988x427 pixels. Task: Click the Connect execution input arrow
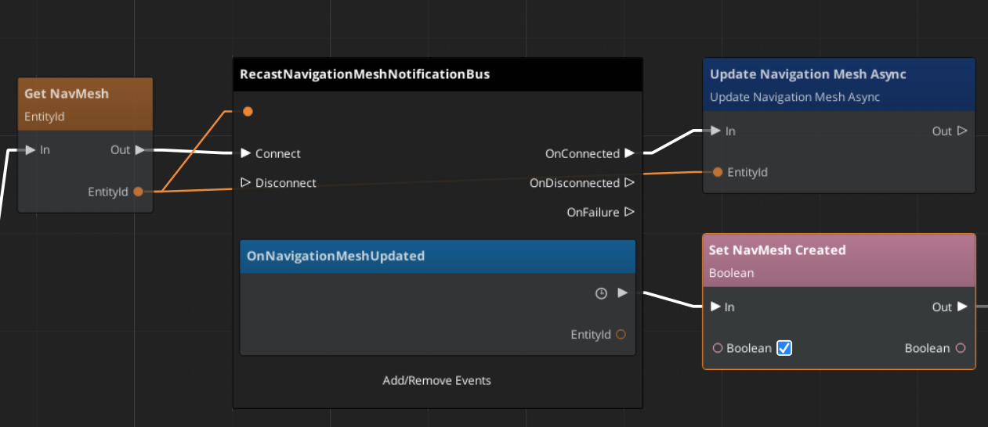246,153
